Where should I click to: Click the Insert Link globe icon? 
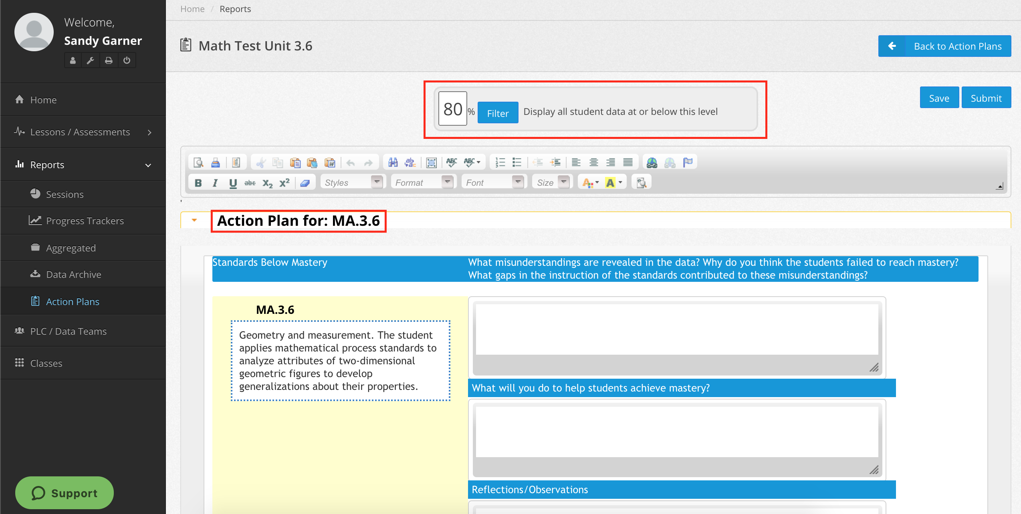[x=652, y=163]
